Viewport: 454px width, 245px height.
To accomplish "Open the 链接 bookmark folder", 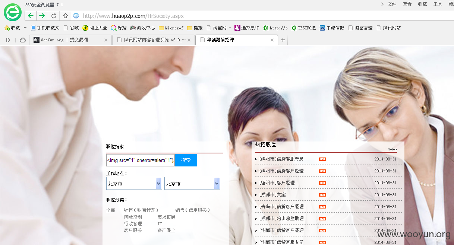I will click(195, 28).
